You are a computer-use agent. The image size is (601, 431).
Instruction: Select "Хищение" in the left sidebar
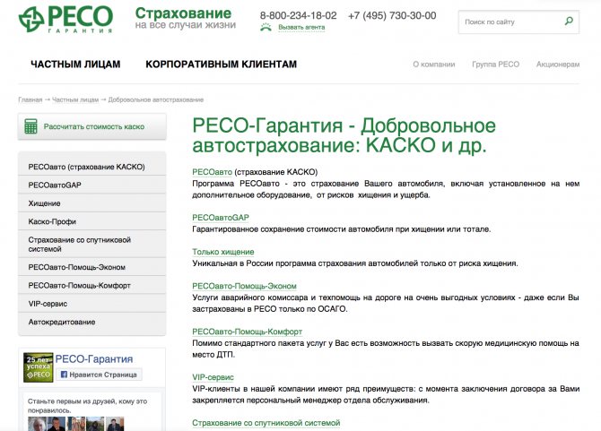coord(45,203)
